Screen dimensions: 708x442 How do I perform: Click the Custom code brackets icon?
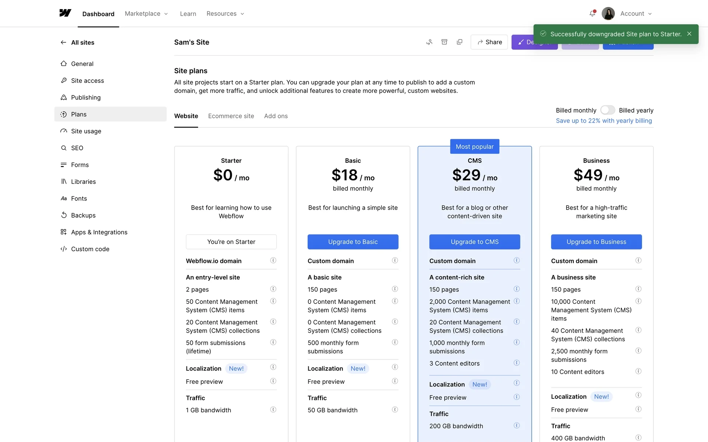coord(63,249)
